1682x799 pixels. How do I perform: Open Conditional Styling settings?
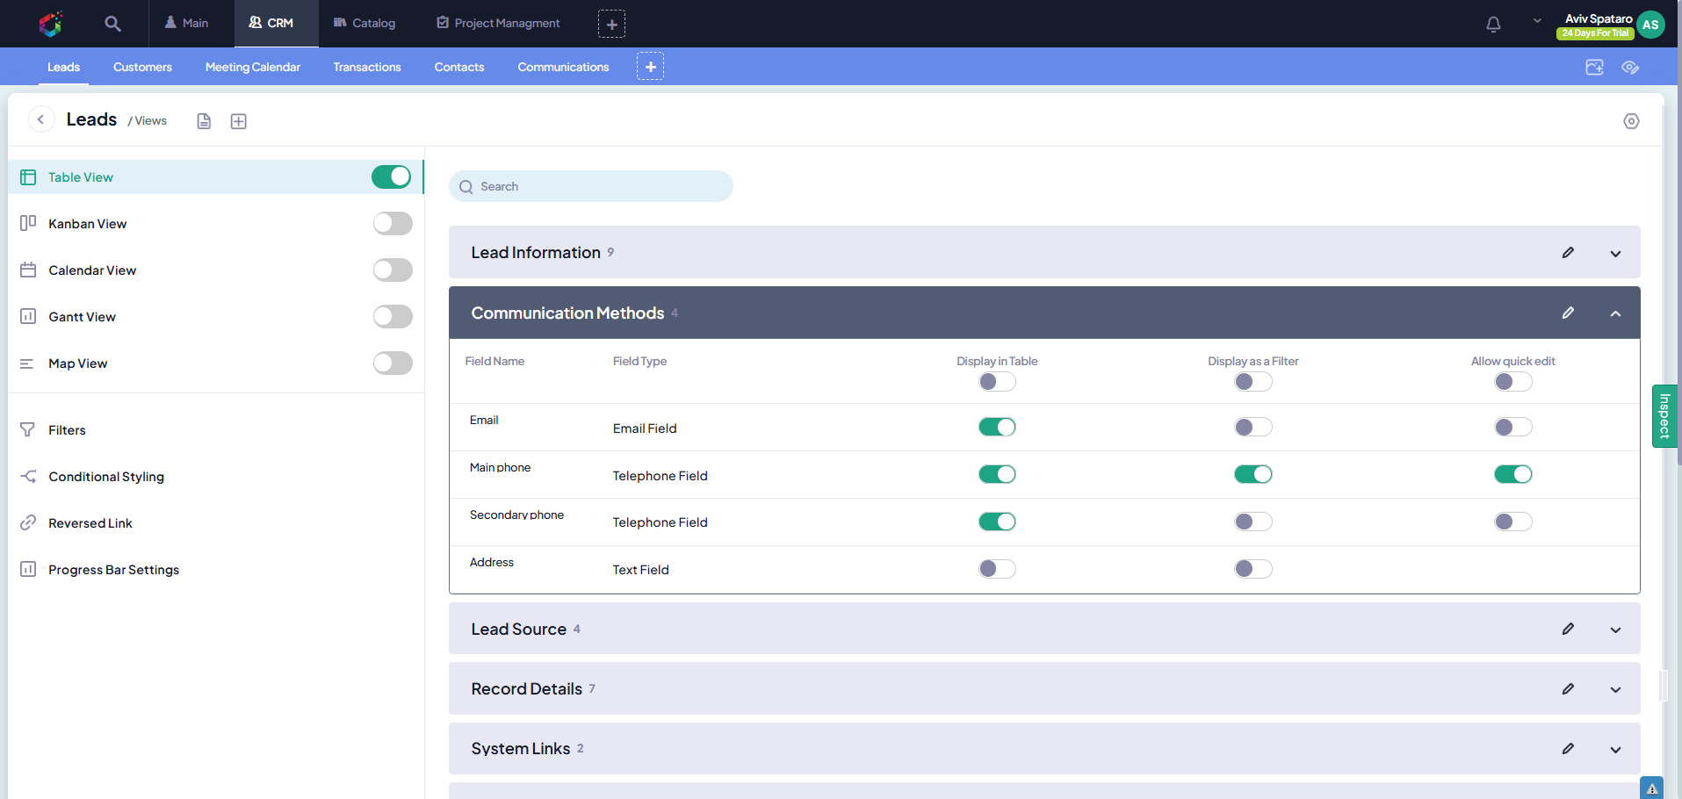pos(106,477)
